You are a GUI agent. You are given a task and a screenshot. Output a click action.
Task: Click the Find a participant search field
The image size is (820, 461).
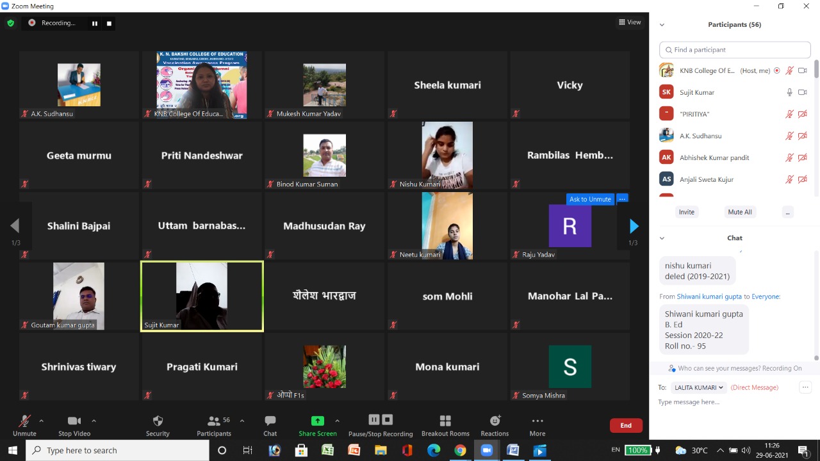735,50
